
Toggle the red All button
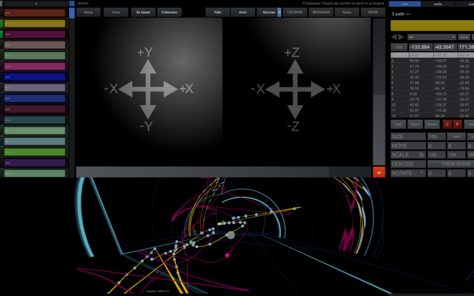tap(379, 172)
